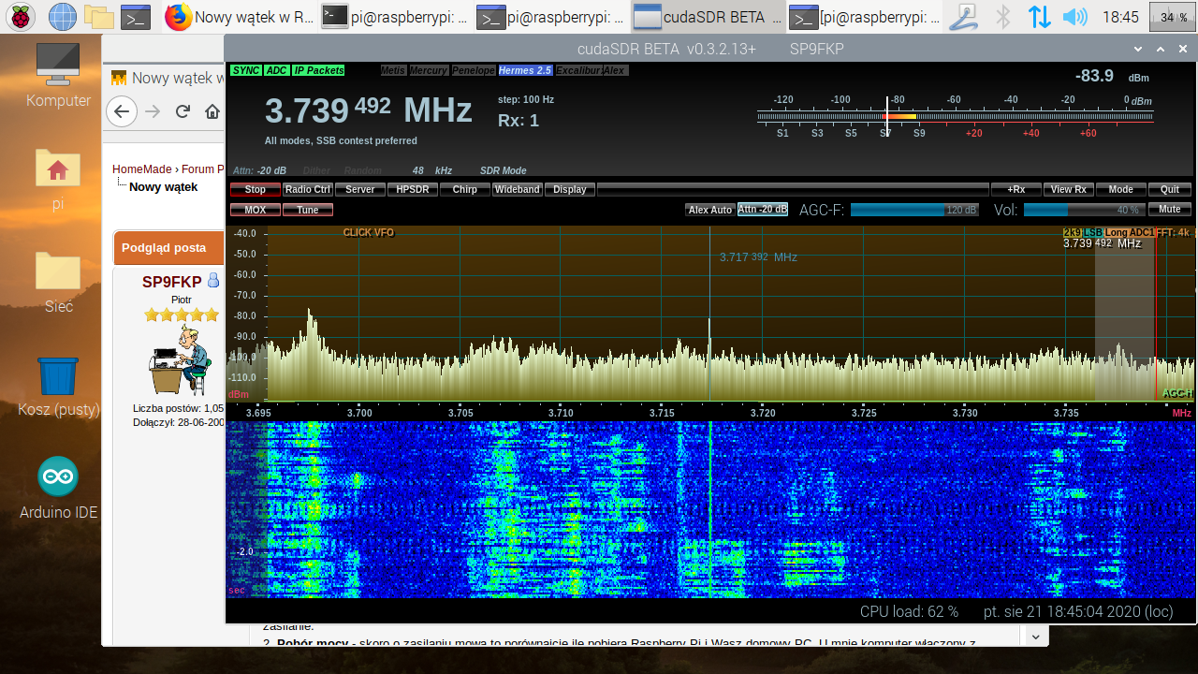
Task: Mute the receiver audio
Action: tap(1170, 210)
